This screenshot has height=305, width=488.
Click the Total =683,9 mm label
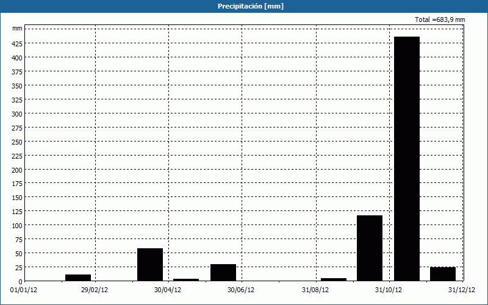click(440, 20)
